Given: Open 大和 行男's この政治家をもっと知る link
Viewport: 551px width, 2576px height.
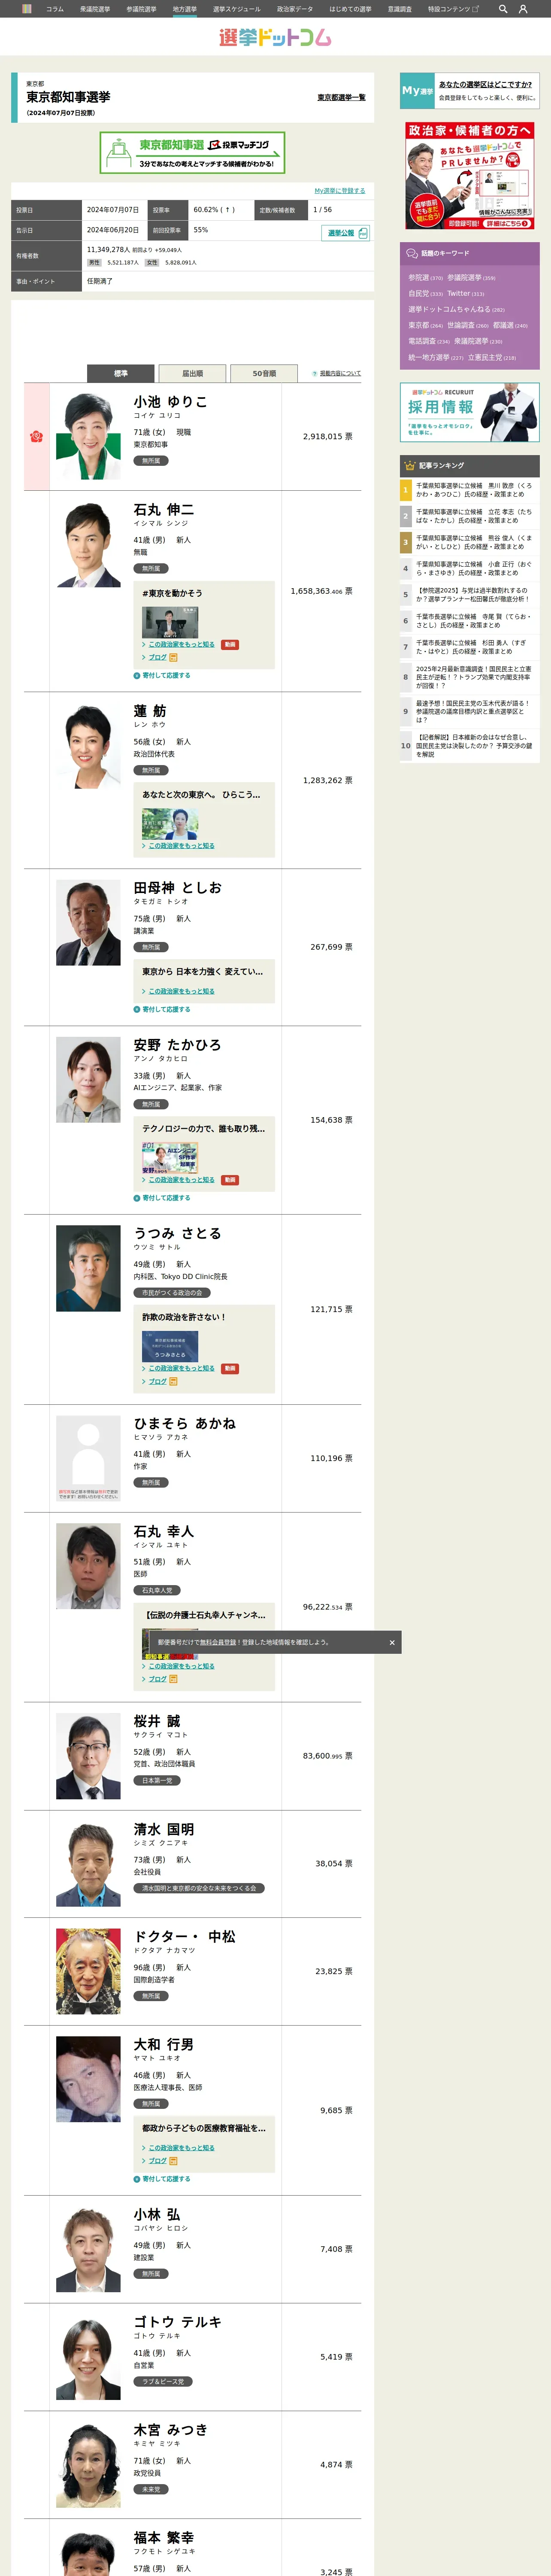Looking at the screenshot, I should tap(181, 2148).
